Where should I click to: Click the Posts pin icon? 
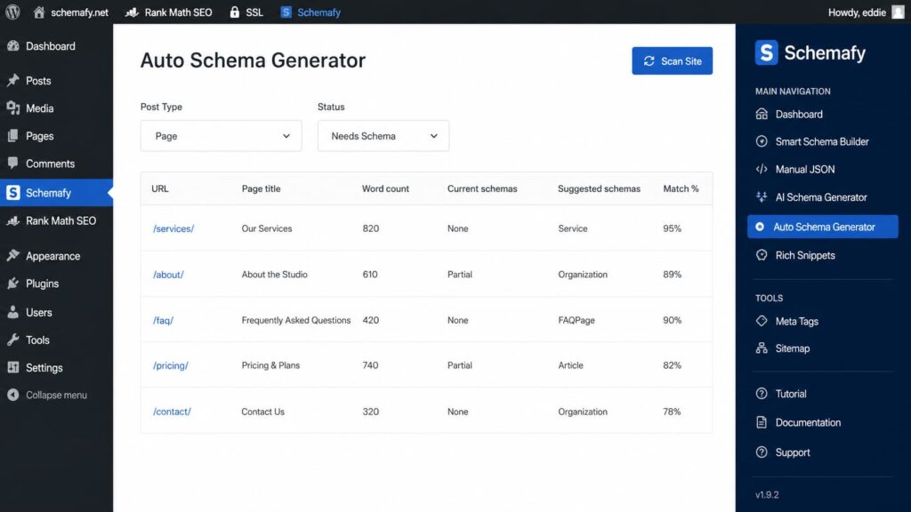12,80
